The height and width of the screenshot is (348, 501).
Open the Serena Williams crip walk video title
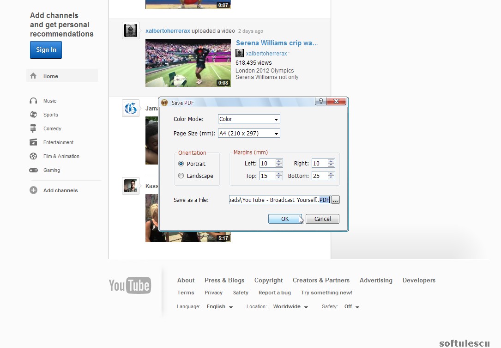pyautogui.click(x=277, y=43)
